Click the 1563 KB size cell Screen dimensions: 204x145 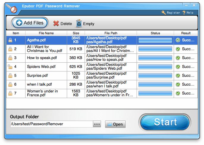76,93
